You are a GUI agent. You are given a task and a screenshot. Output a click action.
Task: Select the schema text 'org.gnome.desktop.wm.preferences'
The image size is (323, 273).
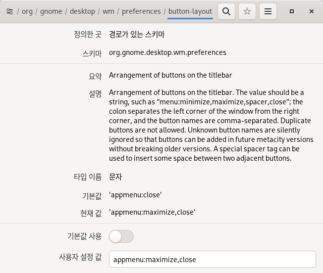pyautogui.click(x=167, y=52)
